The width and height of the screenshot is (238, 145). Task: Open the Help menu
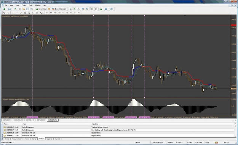[45, 5]
